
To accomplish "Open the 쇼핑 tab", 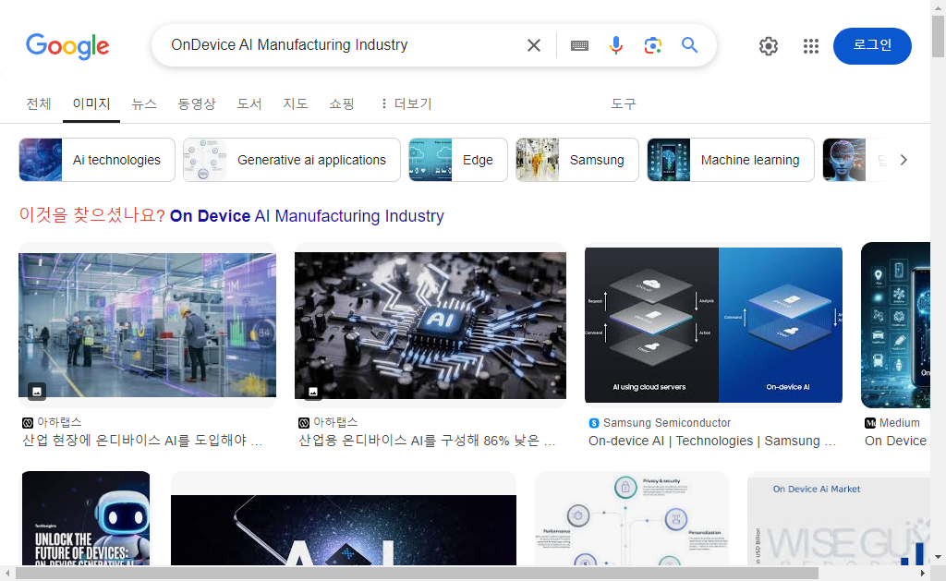I will [342, 103].
